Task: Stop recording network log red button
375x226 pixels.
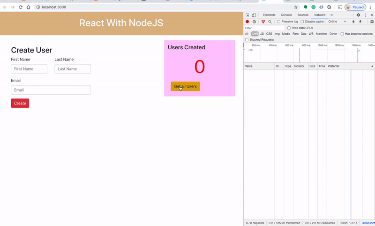Action: tap(247, 22)
